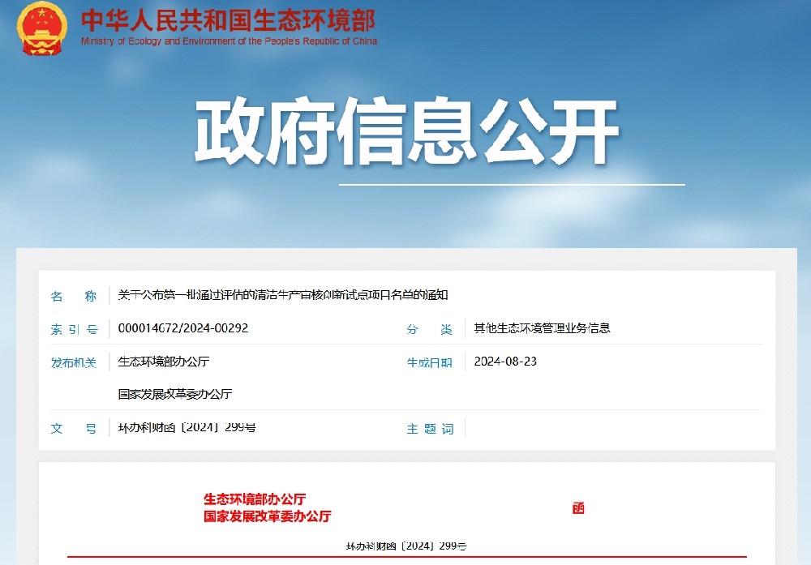Click the 索引号 field label
The width and height of the screenshot is (811, 565).
coord(73,329)
